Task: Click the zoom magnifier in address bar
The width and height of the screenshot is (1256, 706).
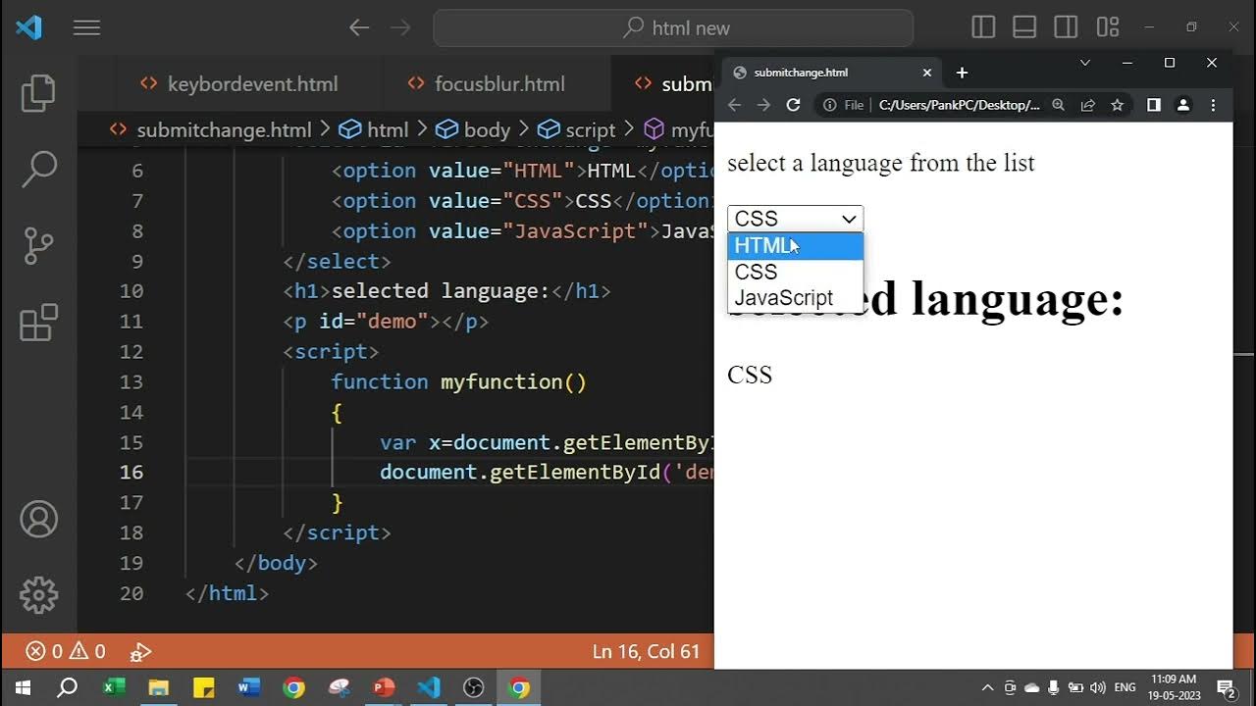Action: coord(1058,105)
